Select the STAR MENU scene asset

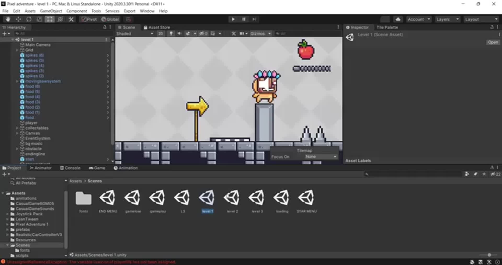tap(306, 198)
